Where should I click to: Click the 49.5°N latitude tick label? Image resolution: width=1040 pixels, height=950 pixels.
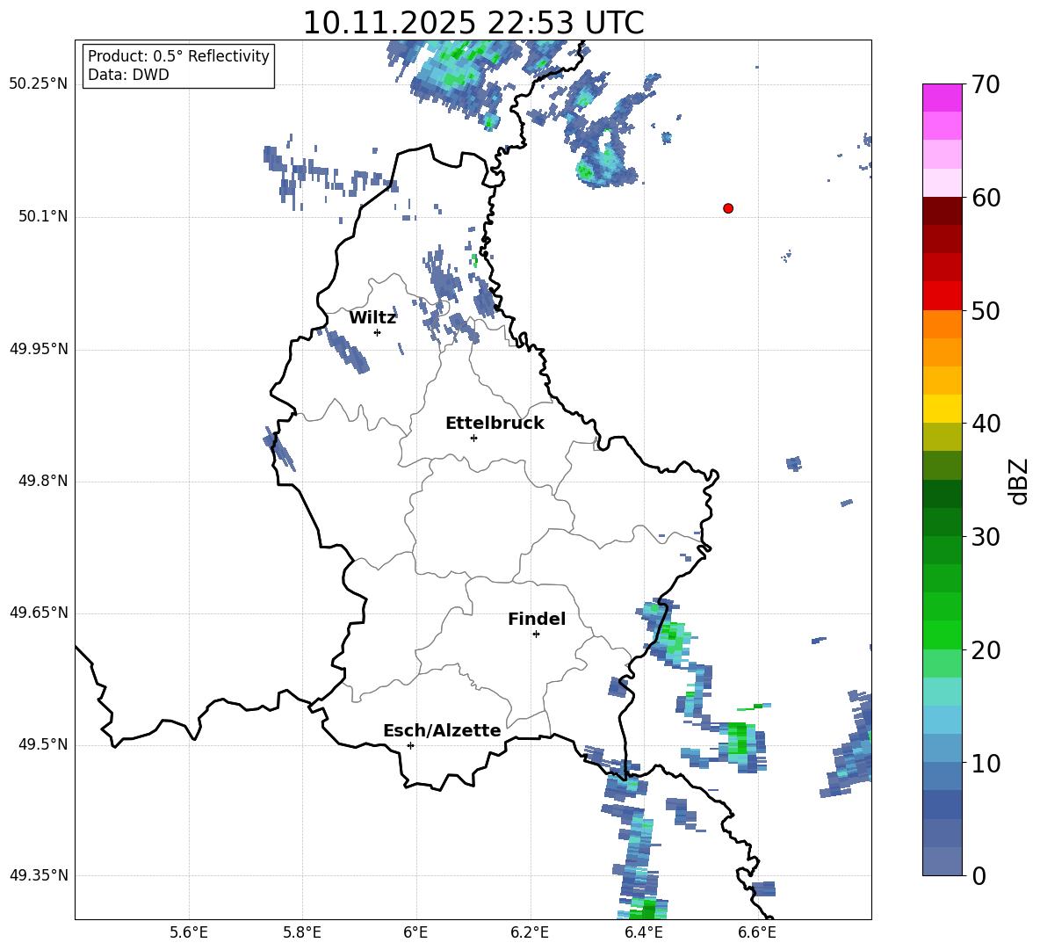click(43, 744)
